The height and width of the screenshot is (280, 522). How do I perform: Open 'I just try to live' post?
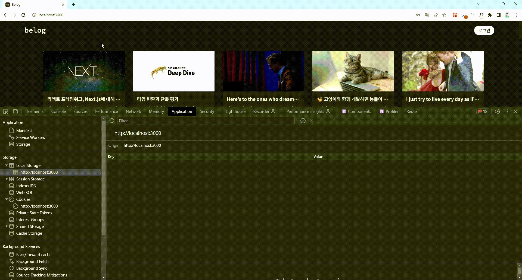point(442,99)
